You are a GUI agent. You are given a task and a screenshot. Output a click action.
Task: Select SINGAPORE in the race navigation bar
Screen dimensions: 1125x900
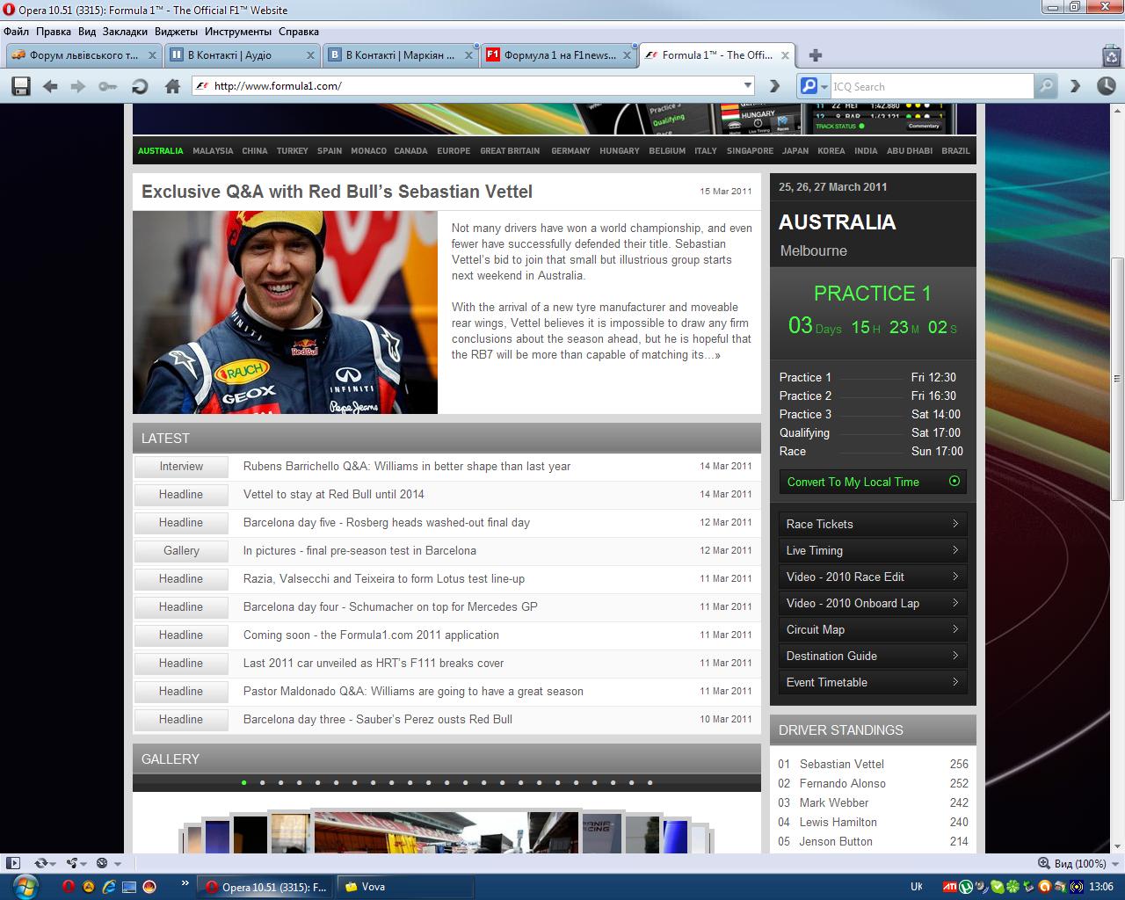[750, 151]
